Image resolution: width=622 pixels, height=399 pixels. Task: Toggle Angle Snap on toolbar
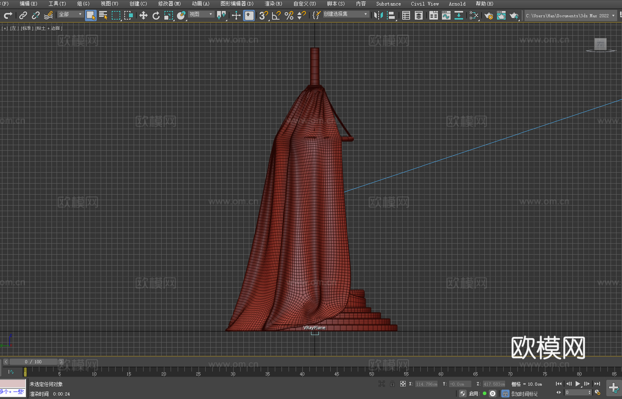[276, 15]
